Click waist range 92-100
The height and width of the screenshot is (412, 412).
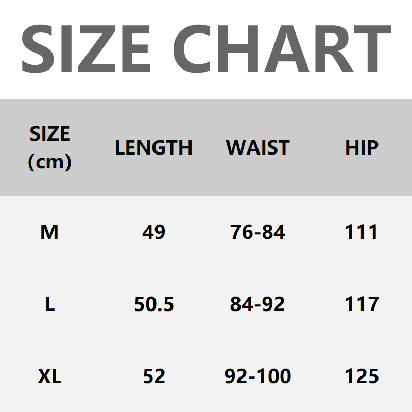tap(257, 377)
